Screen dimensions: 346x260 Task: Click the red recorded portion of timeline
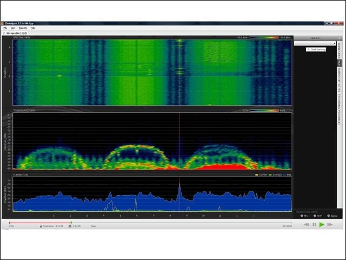pyautogui.click(x=40, y=223)
